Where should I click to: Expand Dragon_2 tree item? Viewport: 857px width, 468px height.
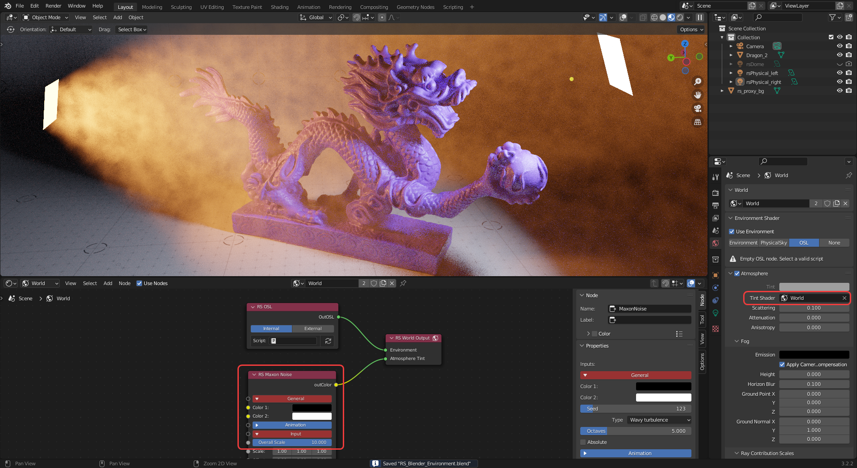[x=731, y=55]
